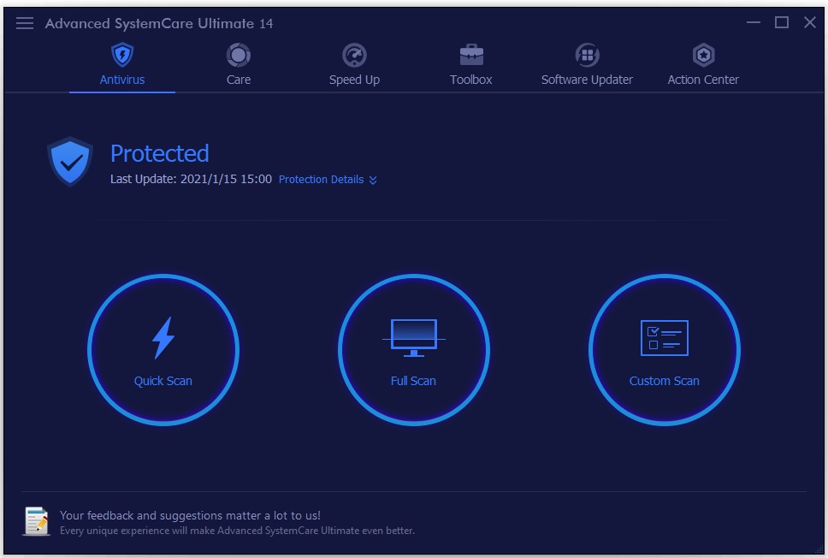
Task: Click the Toolbox briefcase icon
Action: pyautogui.click(x=471, y=55)
